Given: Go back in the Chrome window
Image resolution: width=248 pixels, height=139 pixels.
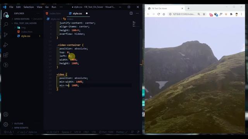Looking at the screenshot, I should click(148, 14).
